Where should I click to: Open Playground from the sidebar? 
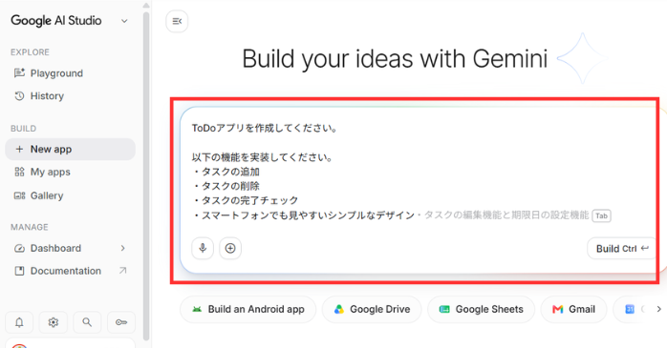pyautogui.click(x=70, y=73)
